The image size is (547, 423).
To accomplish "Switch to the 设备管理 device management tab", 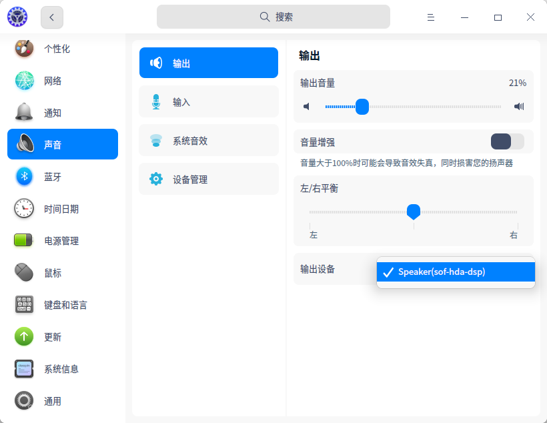I will [209, 179].
